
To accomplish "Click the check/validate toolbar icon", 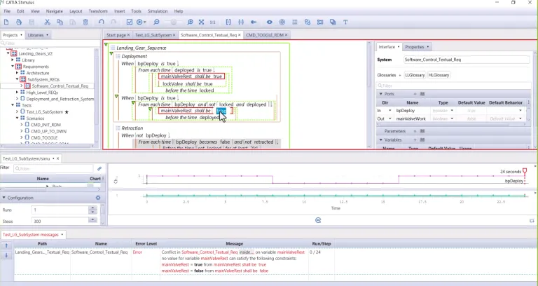I will [130, 22].
